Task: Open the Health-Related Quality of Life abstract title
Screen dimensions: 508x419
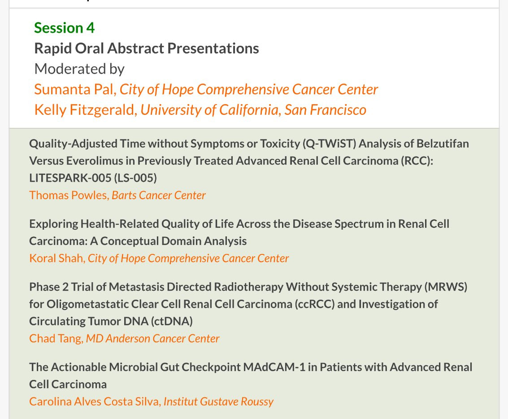Action: (x=239, y=224)
